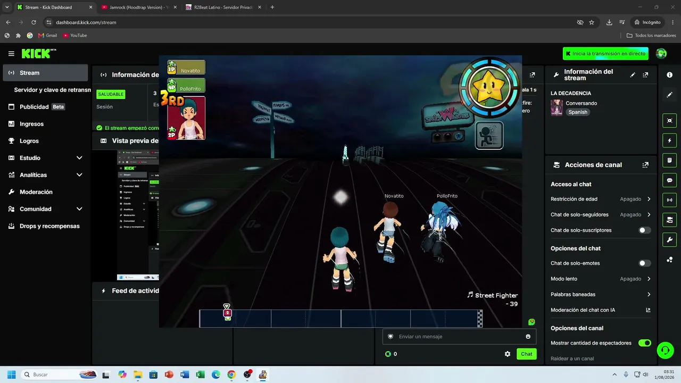Screen dimensions: 681x383
Task: Click the stream category thumbnail image
Action: [557, 107]
